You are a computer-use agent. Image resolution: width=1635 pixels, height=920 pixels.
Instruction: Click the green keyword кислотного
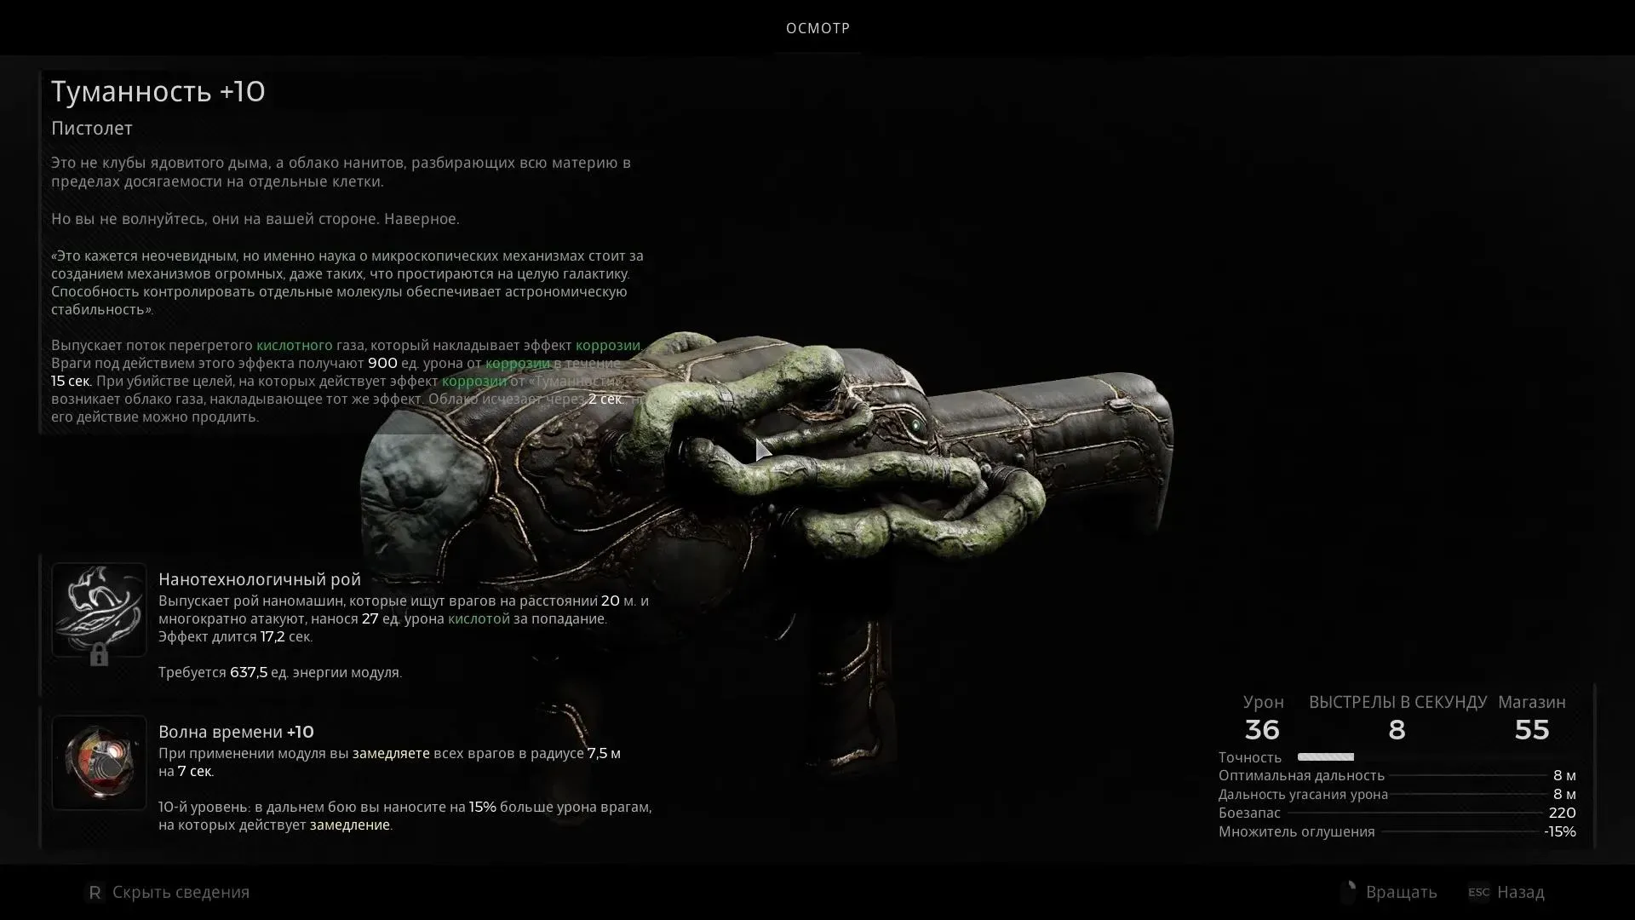(x=295, y=345)
